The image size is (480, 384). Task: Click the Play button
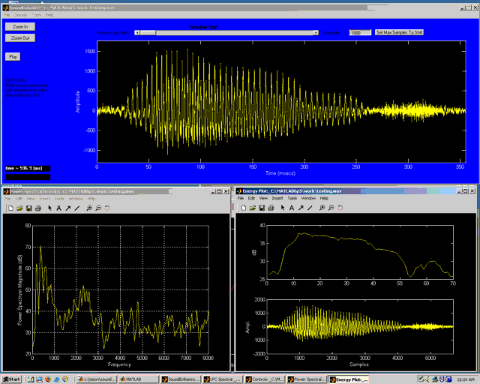tap(13, 56)
